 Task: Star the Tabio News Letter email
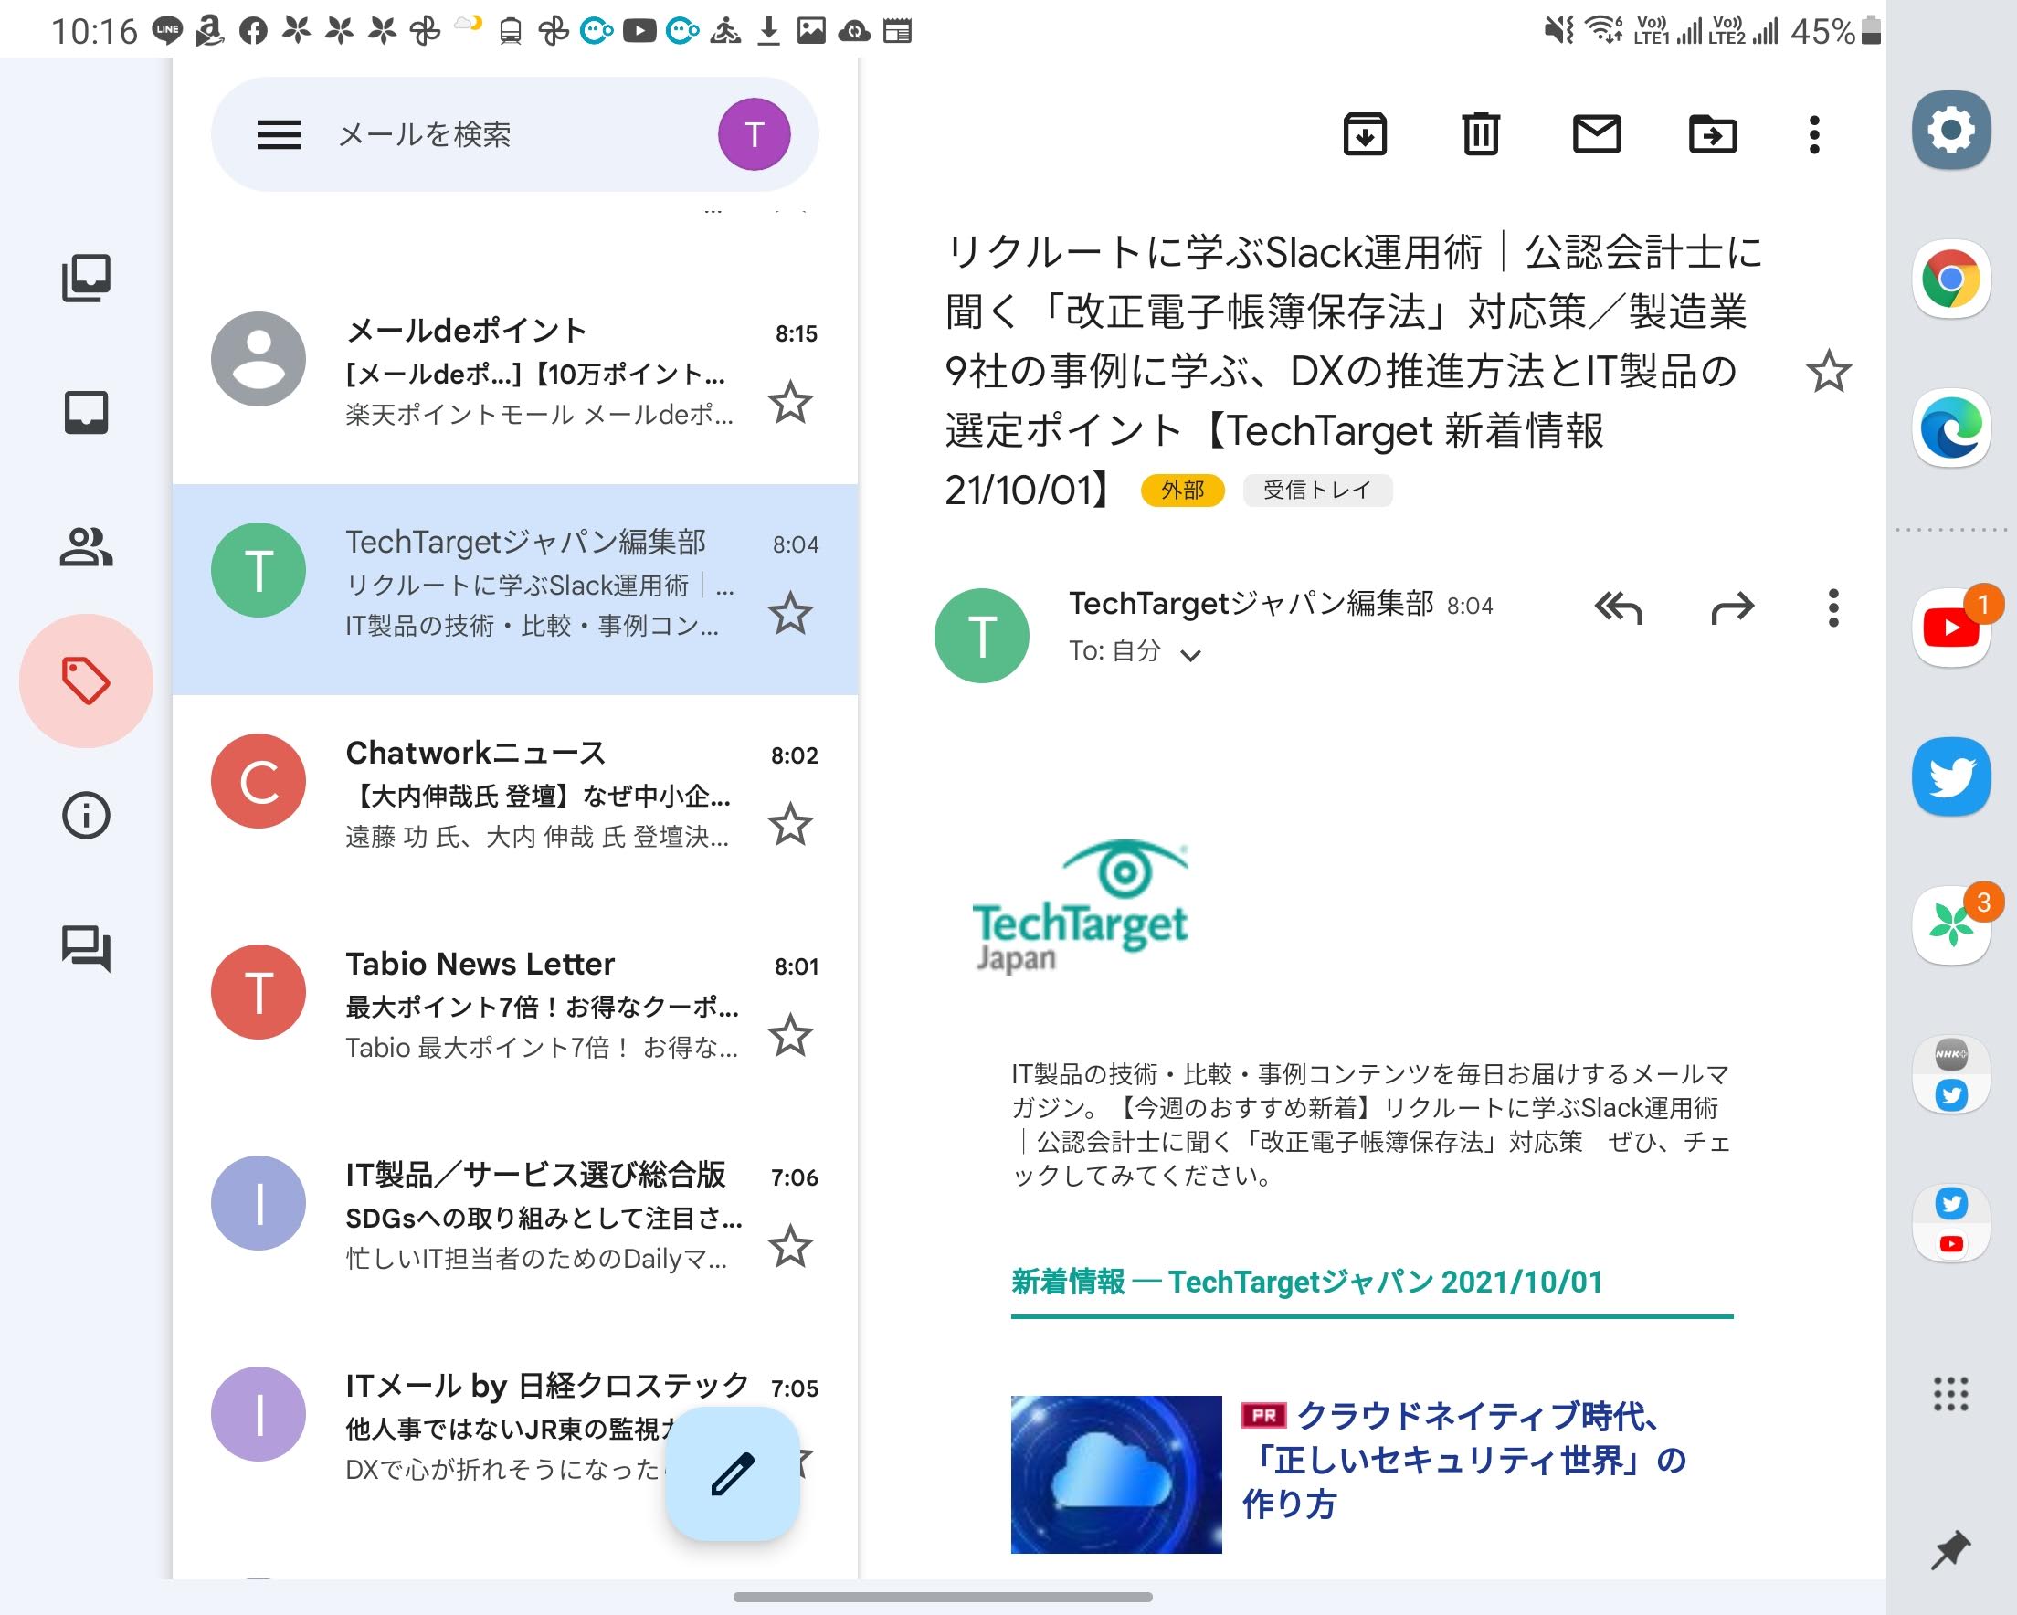click(790, 1035)
